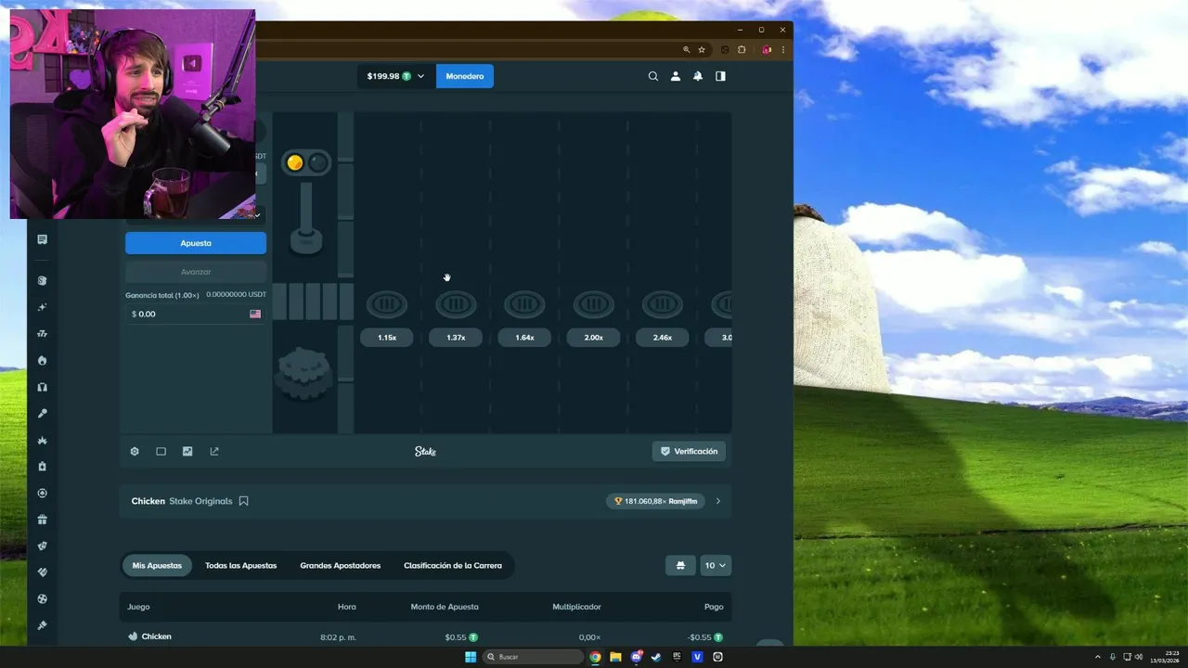This screenshot has width=1188, height=668.
Task: Open Steam from the taskbar
Action: 656,657
